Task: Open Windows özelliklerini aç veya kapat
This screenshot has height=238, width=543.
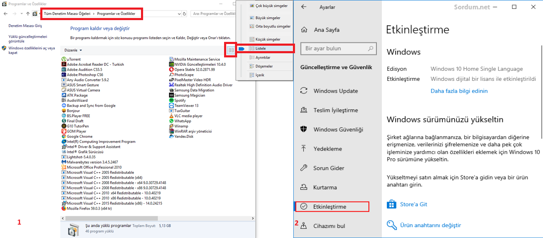Action: [x=31, y=50]
